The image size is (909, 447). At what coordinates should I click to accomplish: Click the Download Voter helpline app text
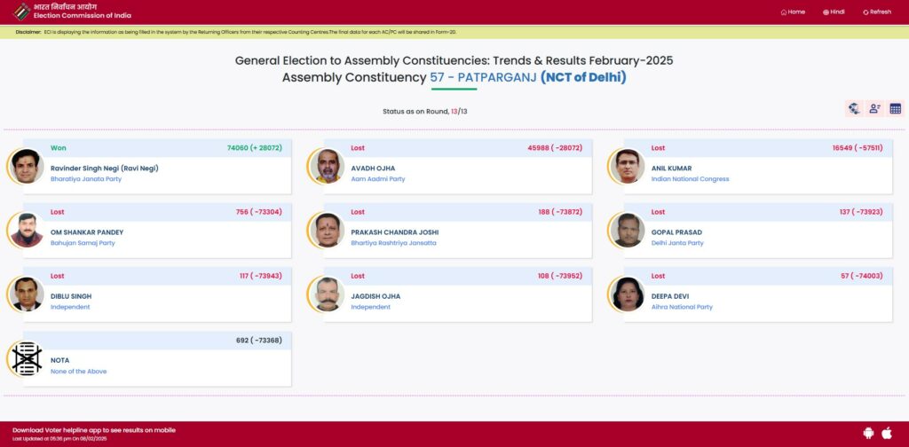click(x=94, y=430)
